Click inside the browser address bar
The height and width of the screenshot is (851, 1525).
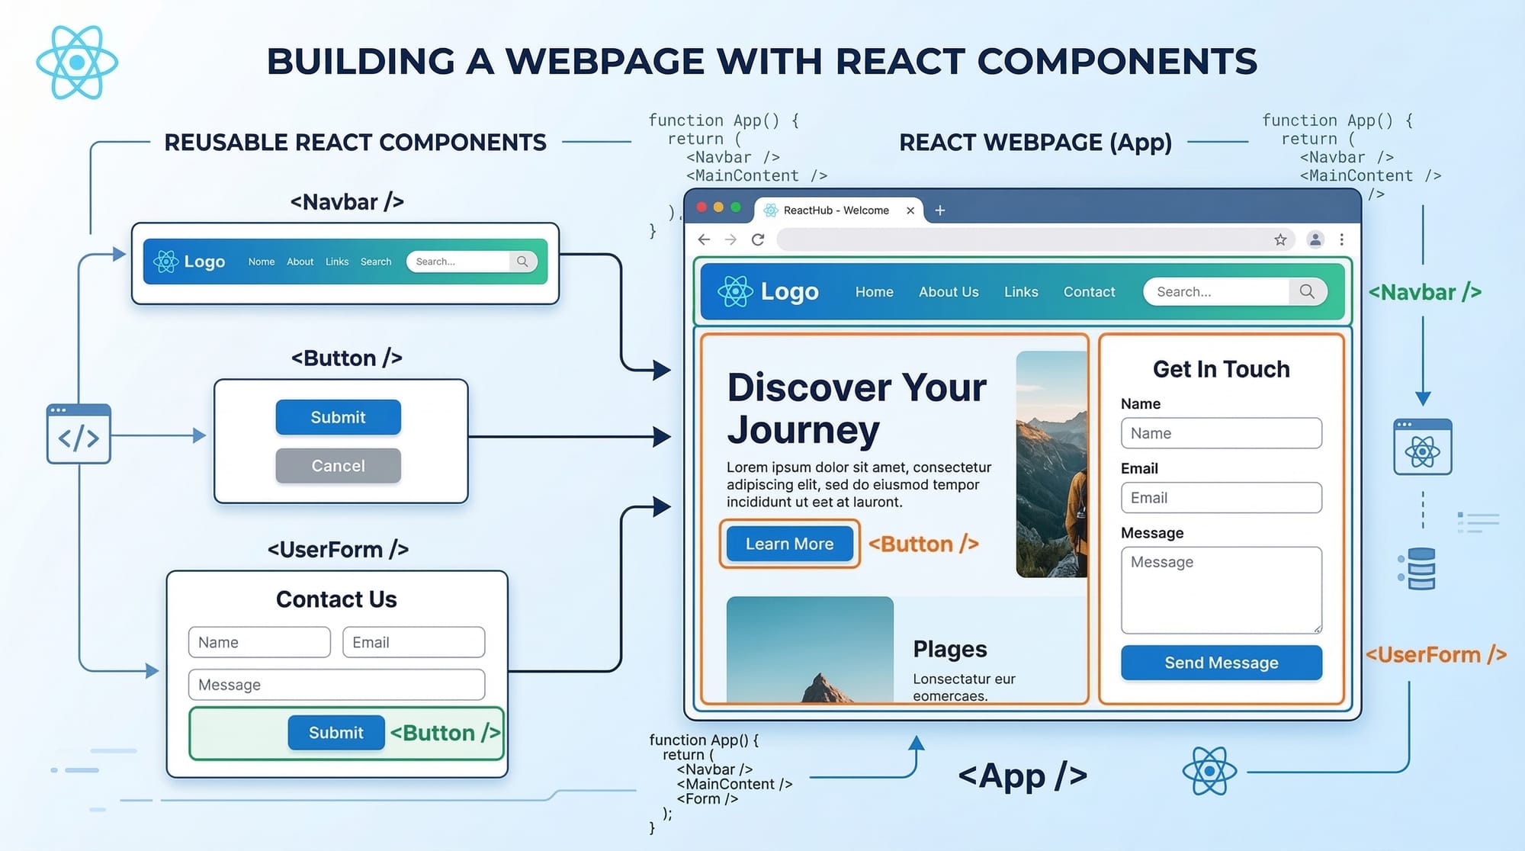991,239
